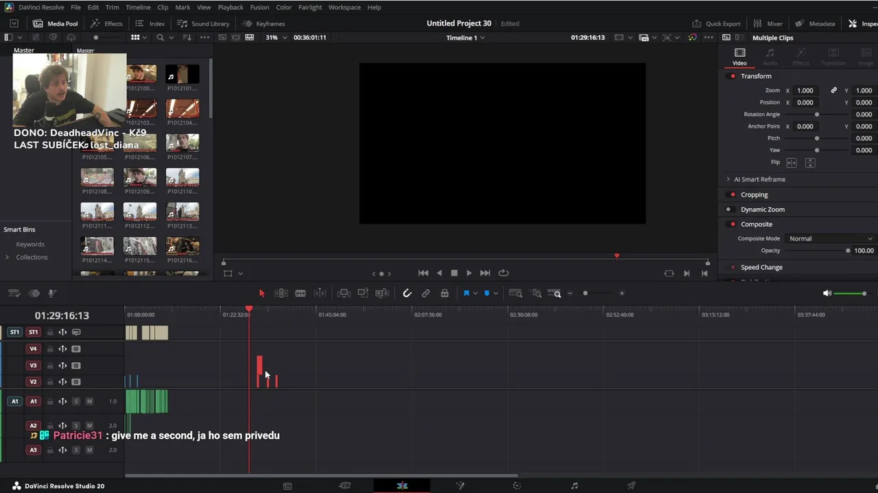878x493 pixels.
Task: Select the Audio tab in the Inspector
Action: click(770, 57)
